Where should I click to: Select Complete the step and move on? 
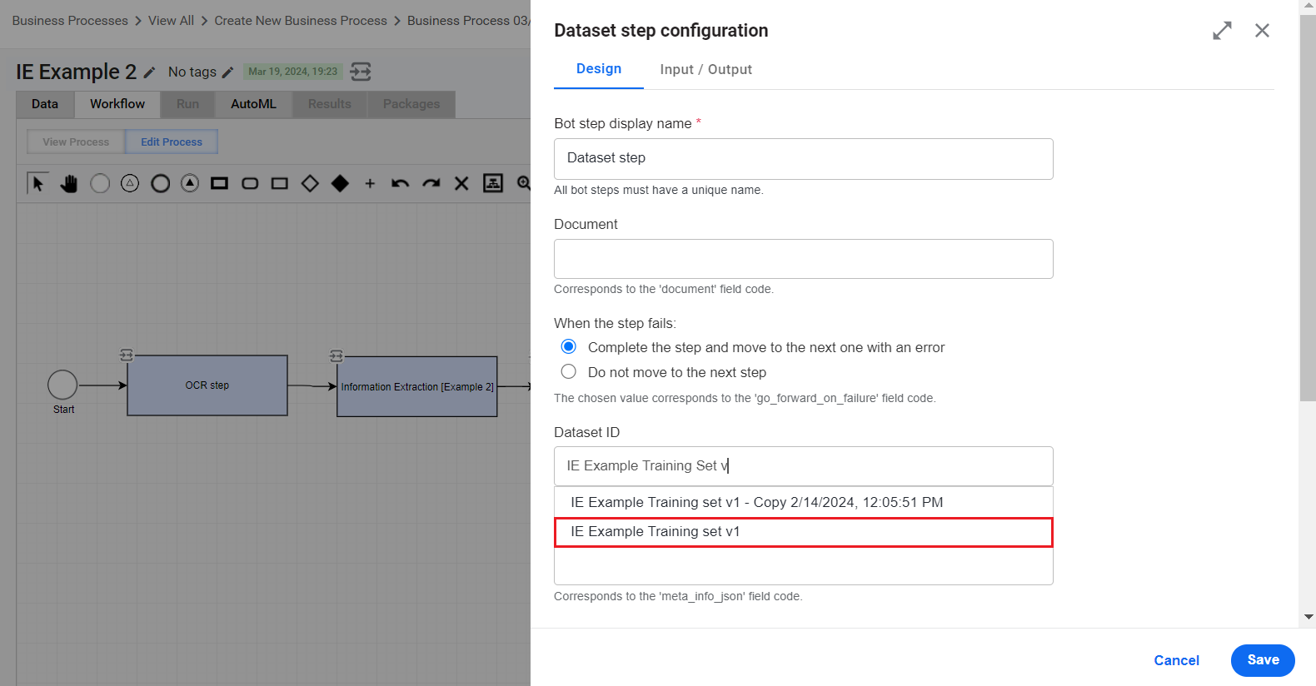pos(569,346)
